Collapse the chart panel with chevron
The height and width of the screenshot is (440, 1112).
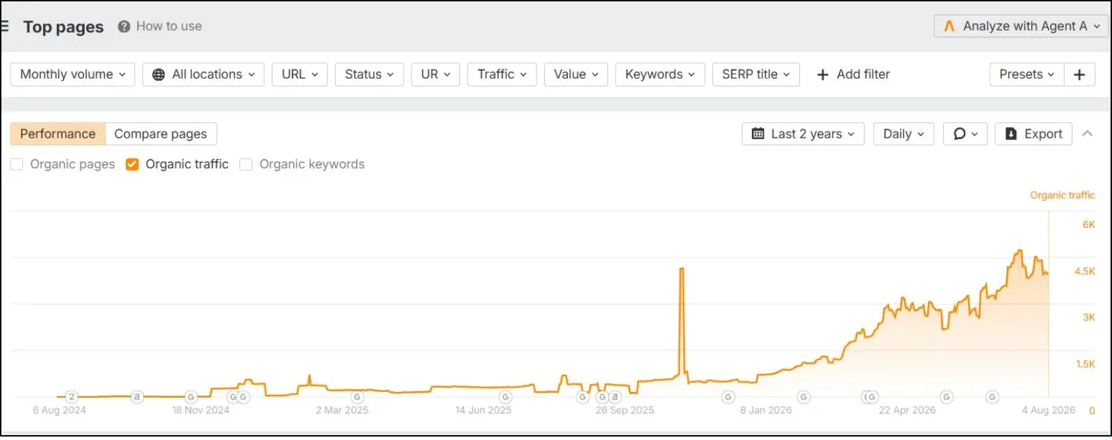1088,133
